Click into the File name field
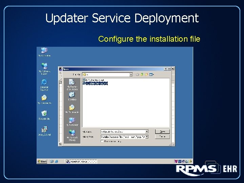The width and height of the screenshot is (244, 183). (x=123, y=131)
